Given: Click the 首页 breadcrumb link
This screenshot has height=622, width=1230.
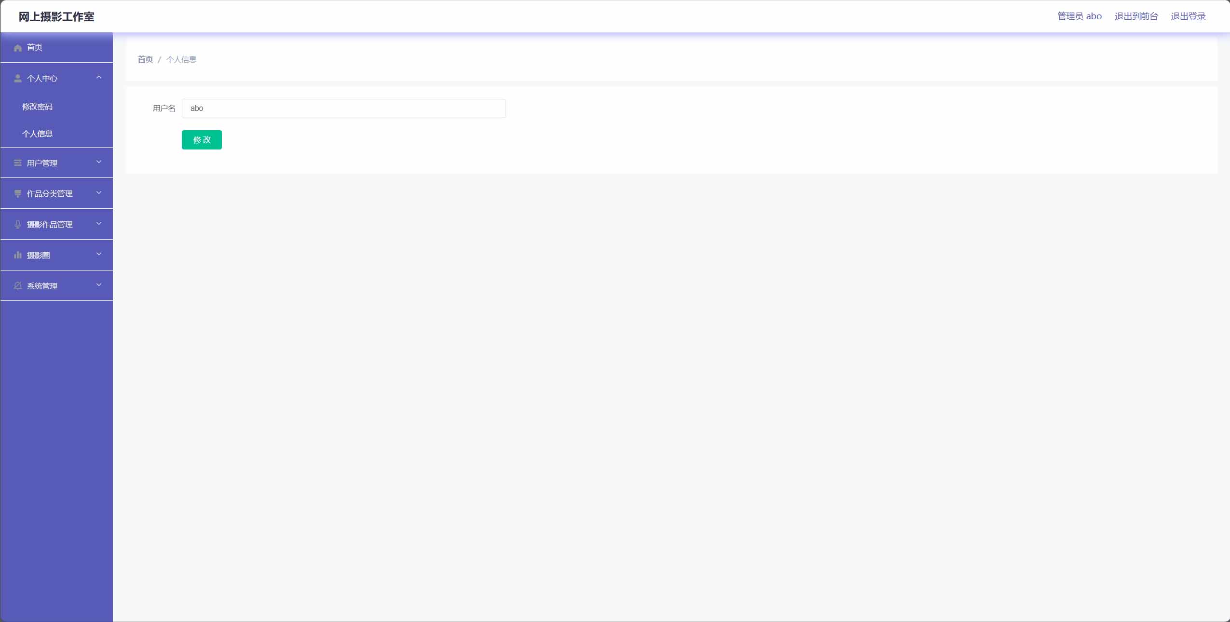Looking at the screenshot, I should pyautogui.click(x=145, y=59).
